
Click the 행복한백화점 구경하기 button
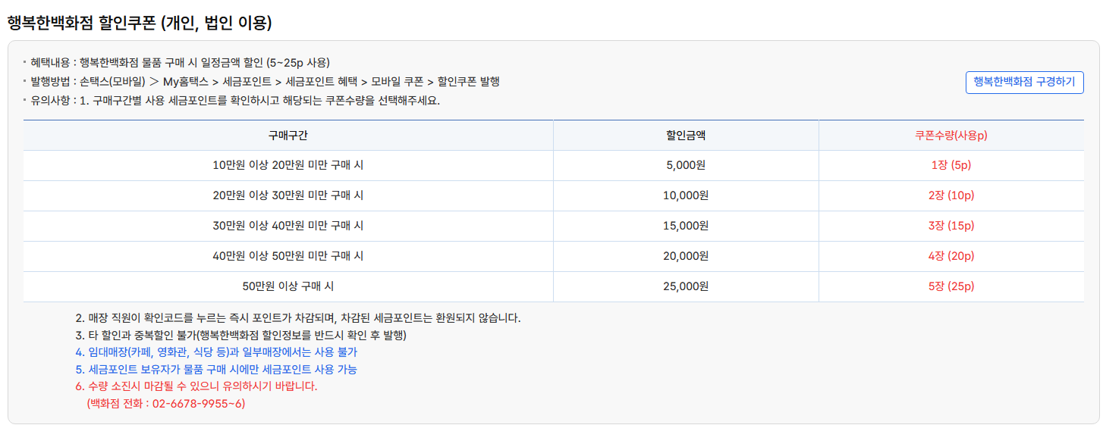(1024, 82)
